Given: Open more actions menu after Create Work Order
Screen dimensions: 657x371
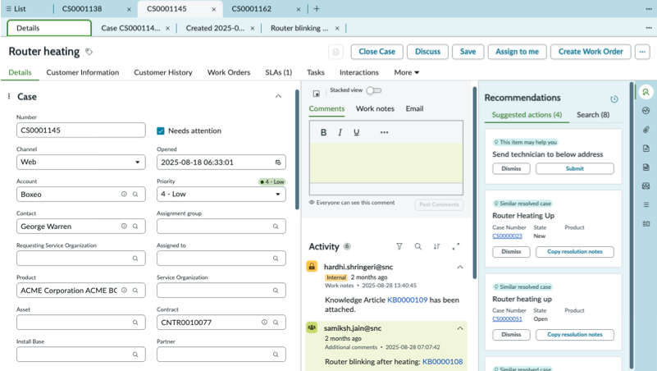Looking at the screenshot, I should pyautogui.click(x=642, y=52).
